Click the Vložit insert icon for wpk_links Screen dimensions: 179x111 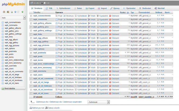(x=89, y=34)
